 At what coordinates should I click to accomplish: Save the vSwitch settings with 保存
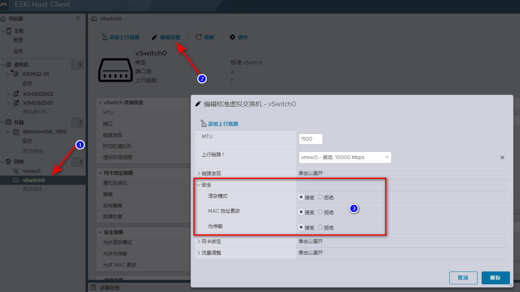[x=496, y=278]
